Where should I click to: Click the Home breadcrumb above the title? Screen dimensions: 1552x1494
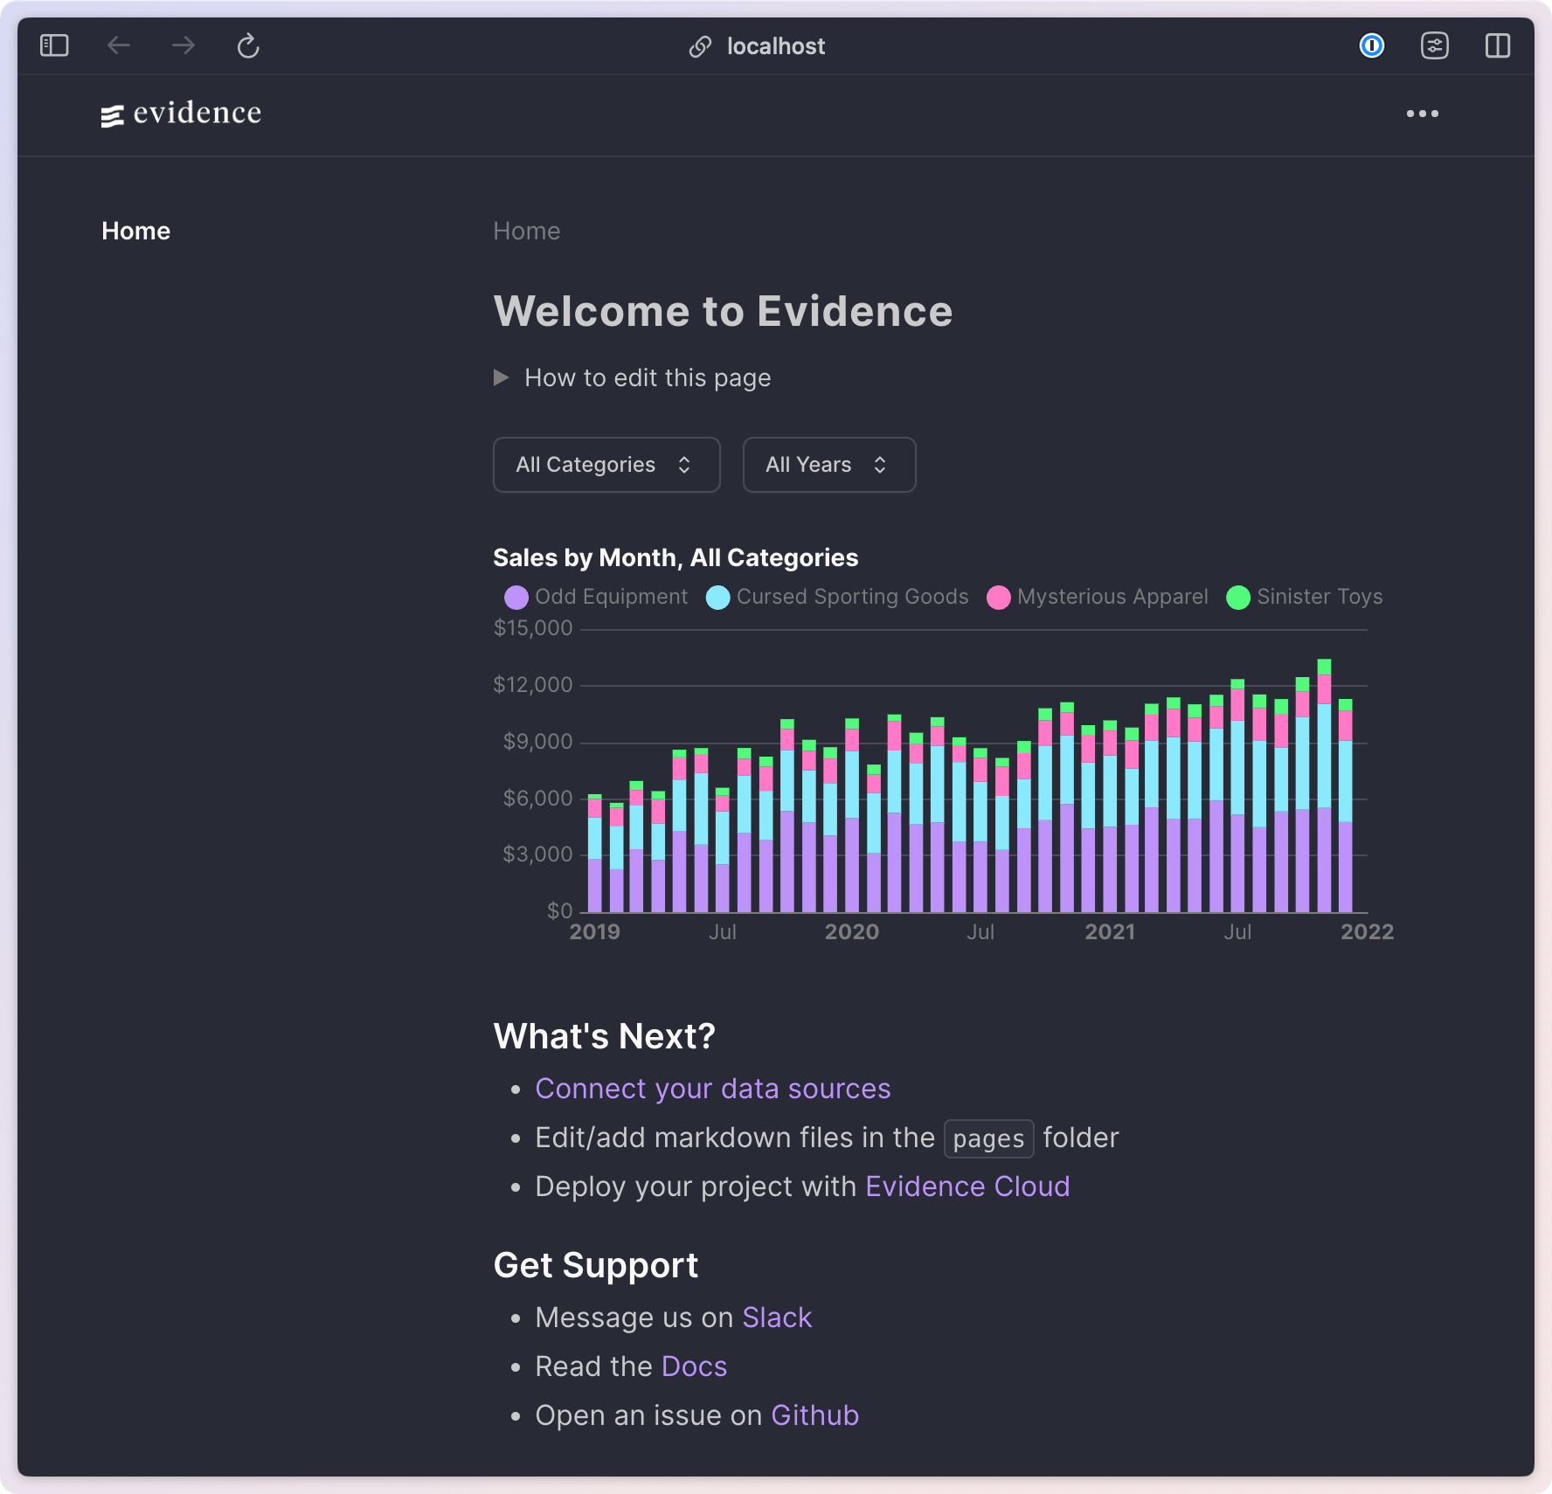[526, 231]
